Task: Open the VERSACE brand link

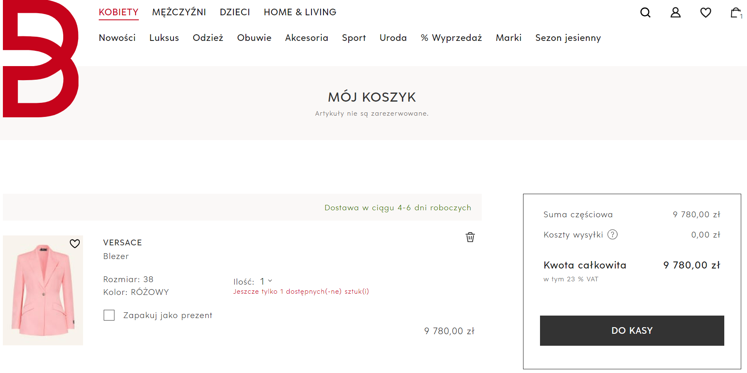Action: pos(123,242)
